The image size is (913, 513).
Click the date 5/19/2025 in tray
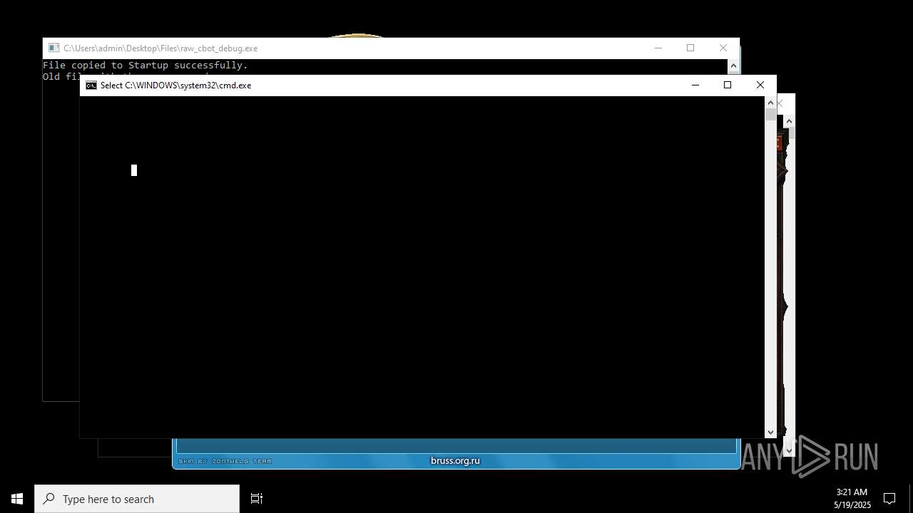(x=852, y=505)
